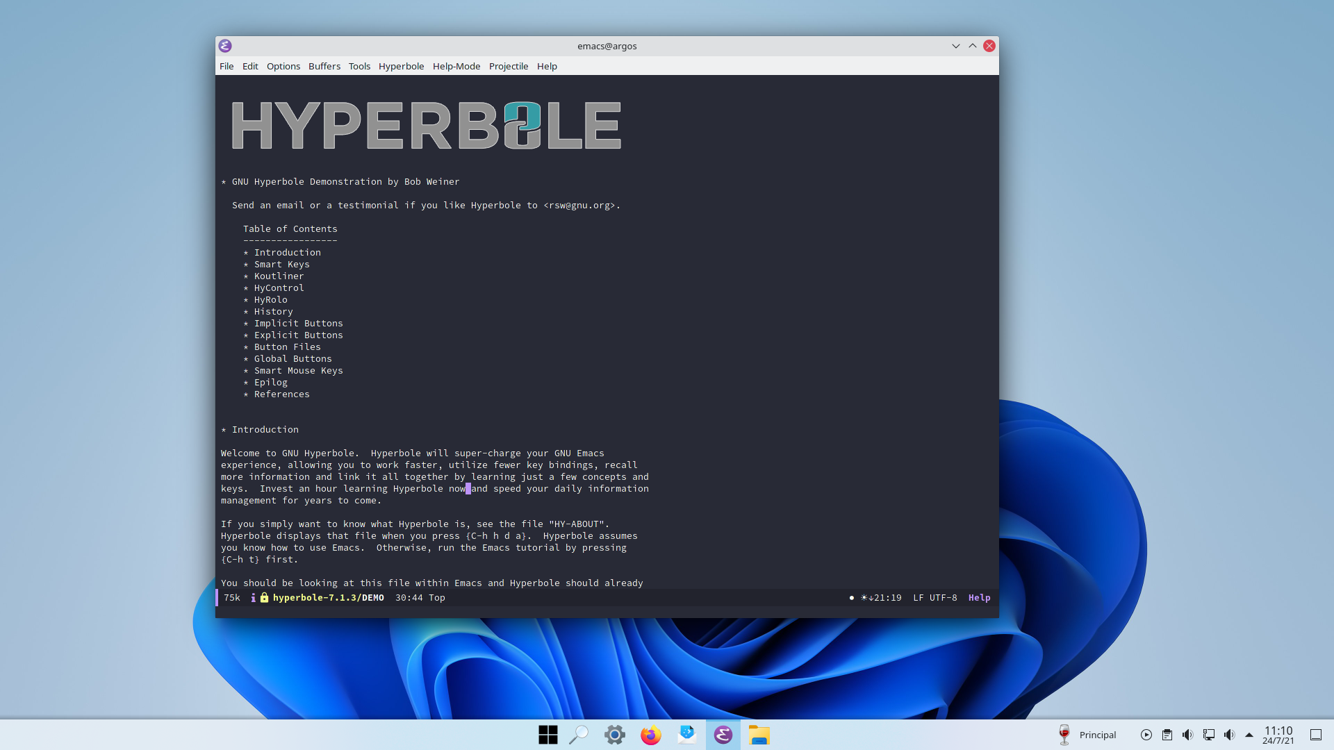1334x750 pixels.
Task: Jump to Introduction in table of contents
Action: (287, 253)
